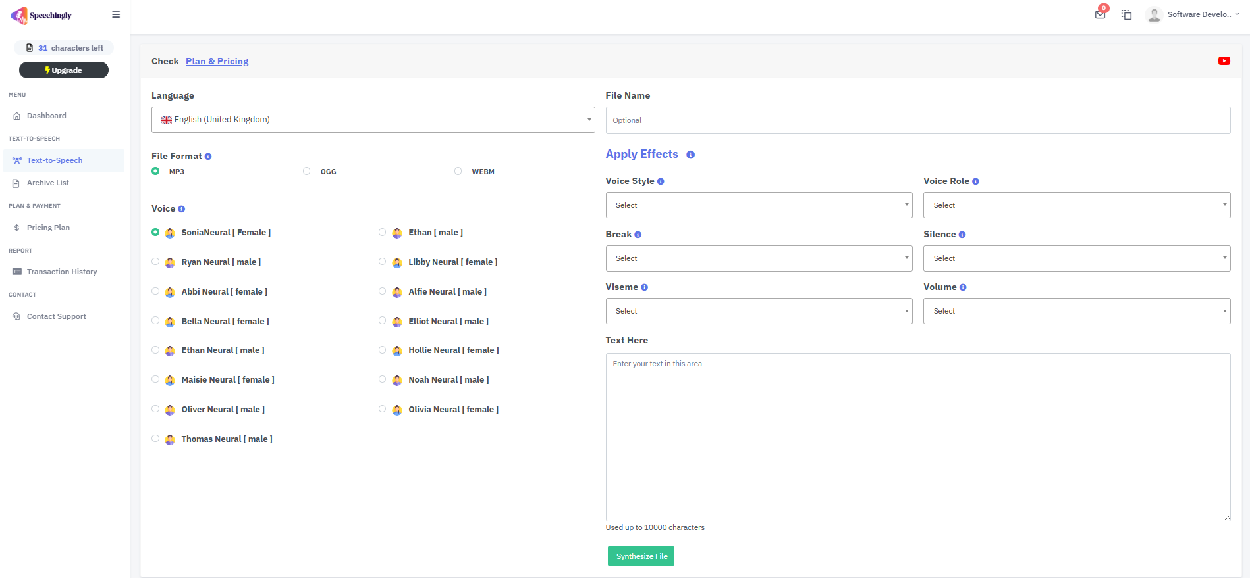
Task: Open the Plan & Pricing link
Action: click(217, 61)
